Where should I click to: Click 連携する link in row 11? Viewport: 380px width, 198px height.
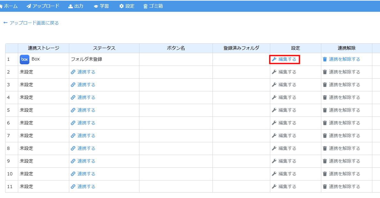pyautogui.click(x=86, y=187)
